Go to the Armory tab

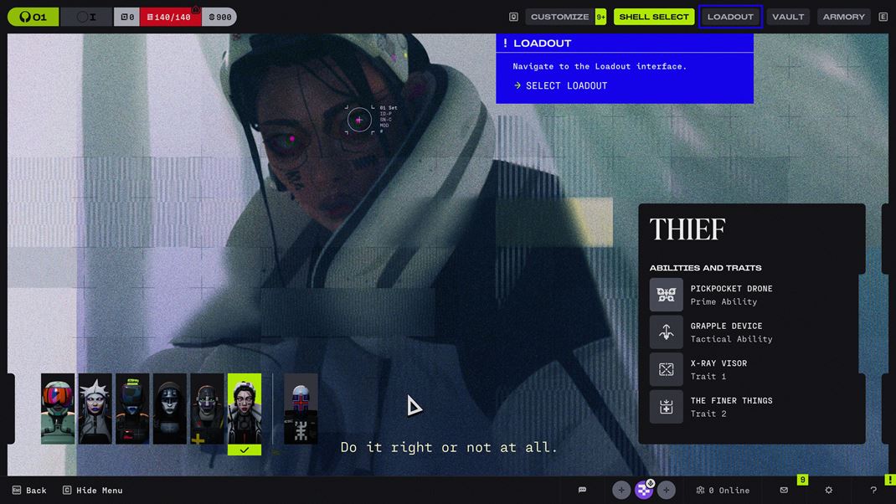click(843, 17)
